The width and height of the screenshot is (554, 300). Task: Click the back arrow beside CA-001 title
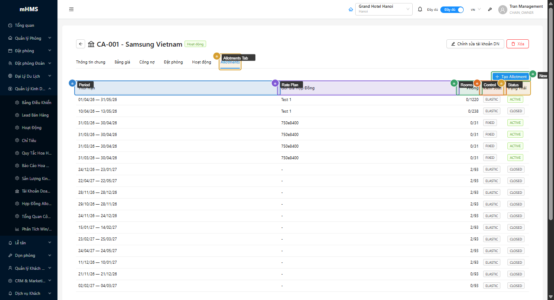pos(80,44)
